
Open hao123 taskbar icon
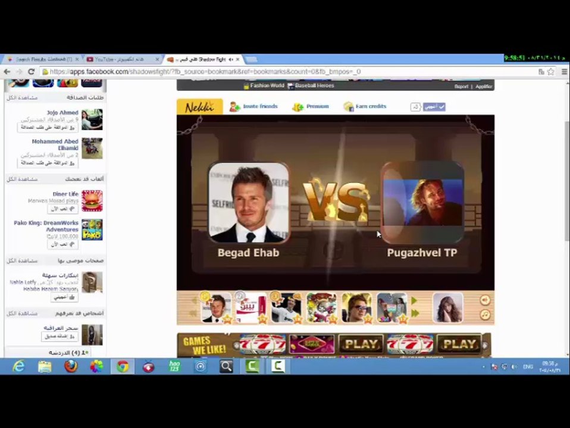click(174, 366)
